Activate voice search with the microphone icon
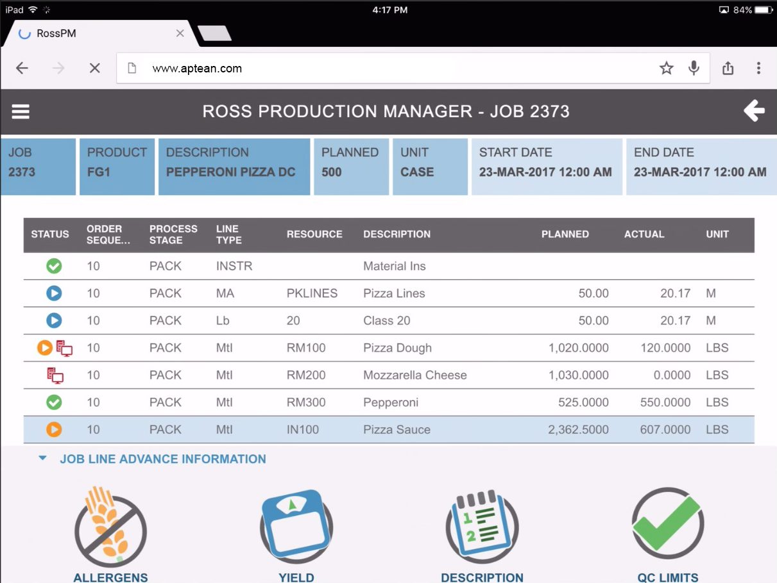 694,67
